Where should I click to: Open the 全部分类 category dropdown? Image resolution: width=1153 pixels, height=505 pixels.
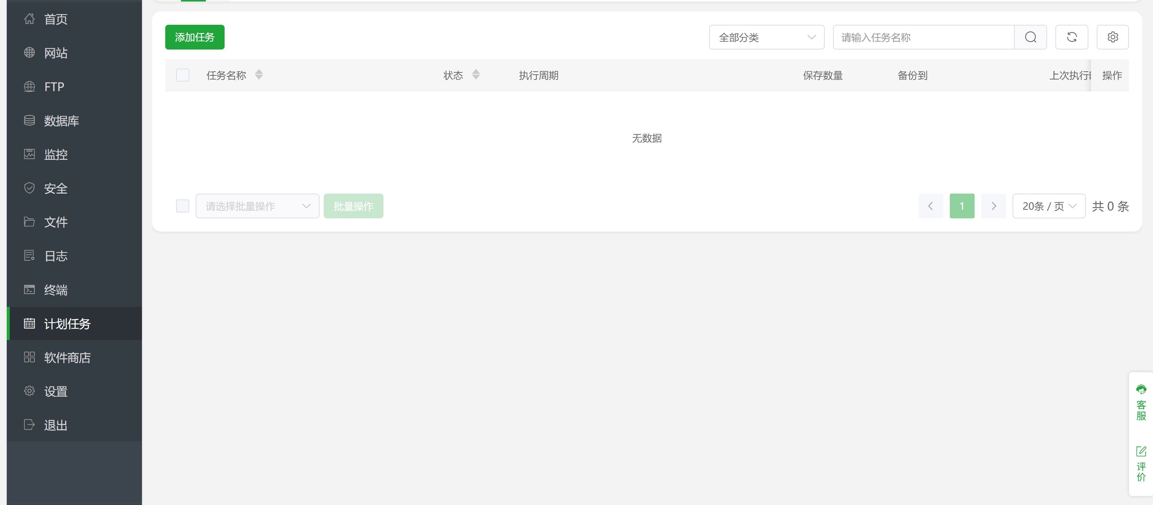(766, 37)
